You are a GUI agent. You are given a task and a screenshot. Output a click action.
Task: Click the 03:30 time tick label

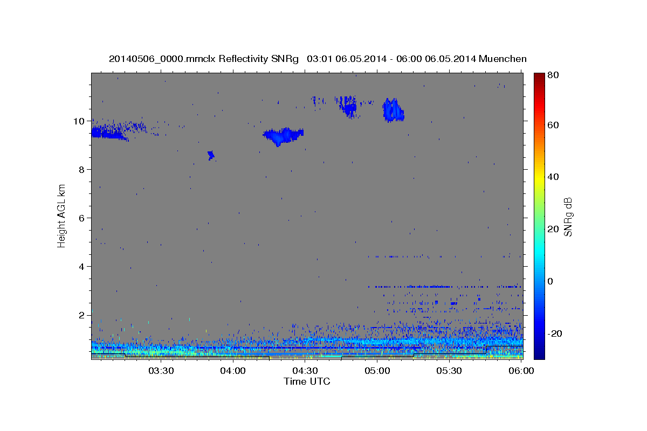coord(161,371)
